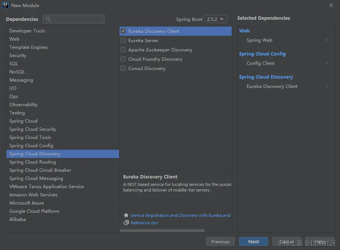Enable Consul Discovery checkbox
The height and width of the screenshot is (250, 340).
123,68
